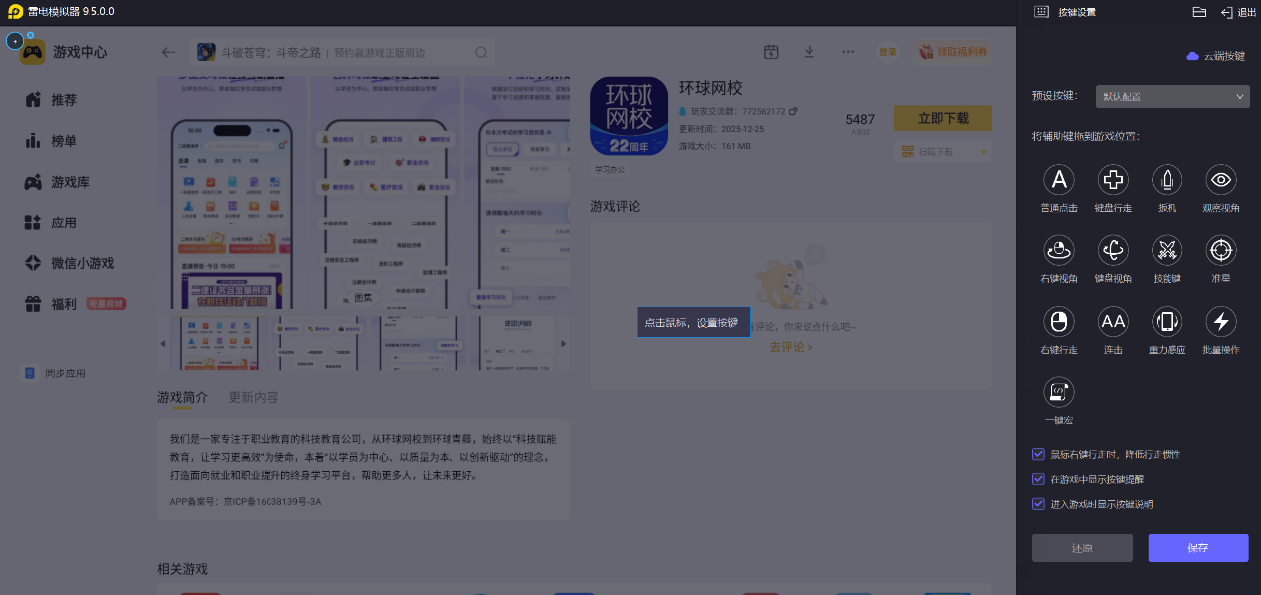
Task: Open the downloads icon in the toolbar
Action: pos(810,52)
